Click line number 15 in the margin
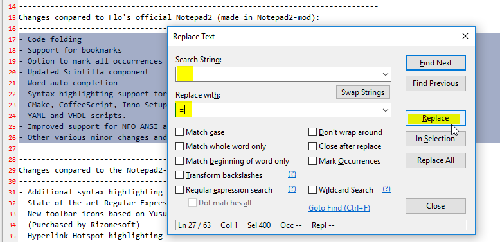Screen dimensions: 500x242 tap(12, 17)
